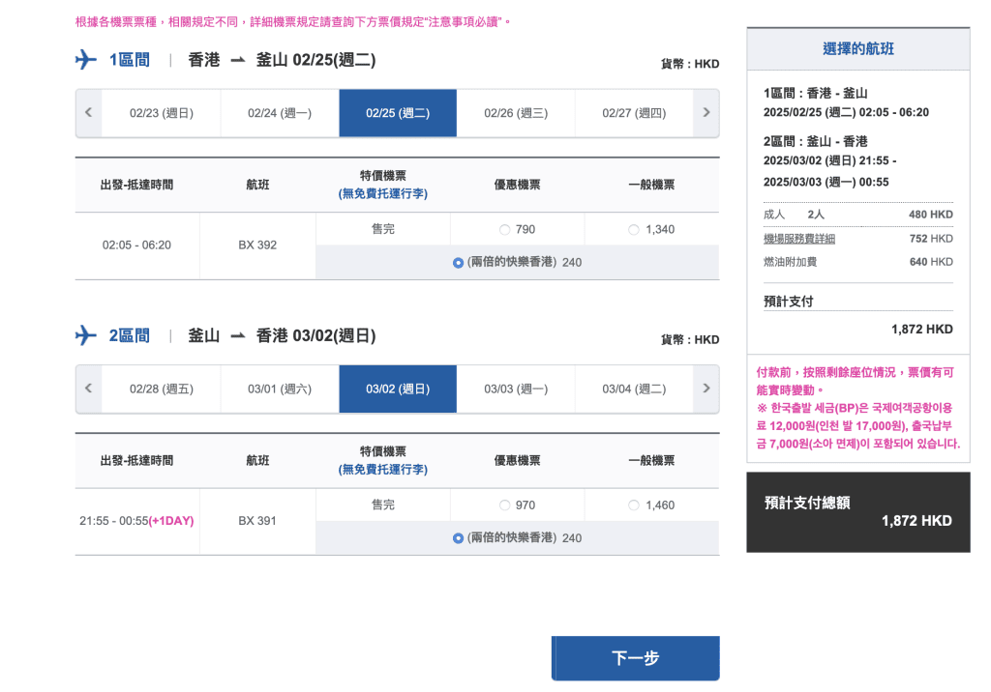This screenshot has height=692, width=991.
Task: Switch return date to 03/01 (週六)
Action: pyautogui.click(x=280, y=389)
